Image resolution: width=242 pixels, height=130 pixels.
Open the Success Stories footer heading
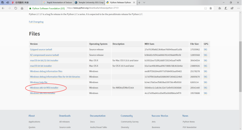[x=160, y=116]
